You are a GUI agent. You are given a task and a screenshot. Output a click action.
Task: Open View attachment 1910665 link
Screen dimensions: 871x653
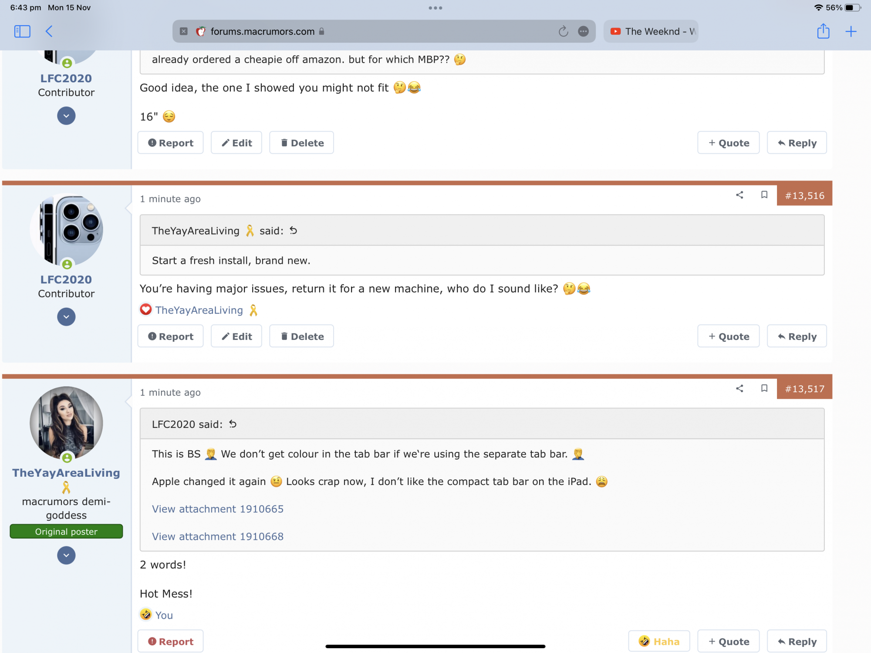coord(217,509)
